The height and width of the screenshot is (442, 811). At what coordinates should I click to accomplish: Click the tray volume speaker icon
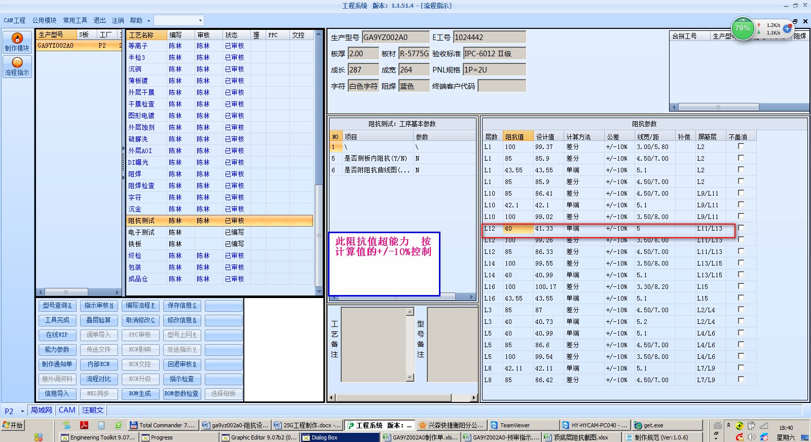coord(752,437)
